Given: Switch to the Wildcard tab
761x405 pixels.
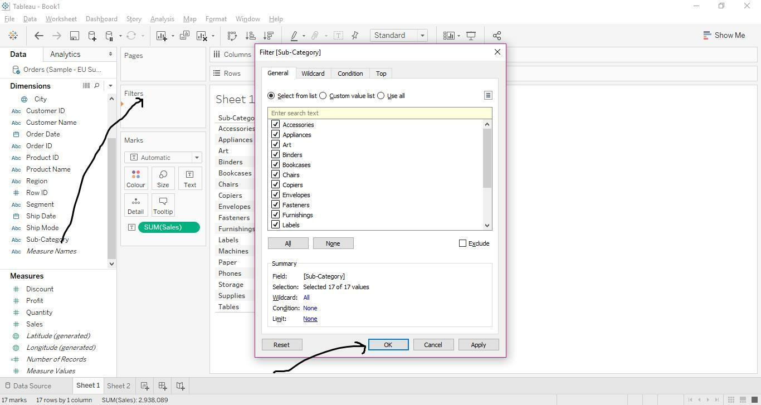Looking at the screenshot, I should (313, 73).
